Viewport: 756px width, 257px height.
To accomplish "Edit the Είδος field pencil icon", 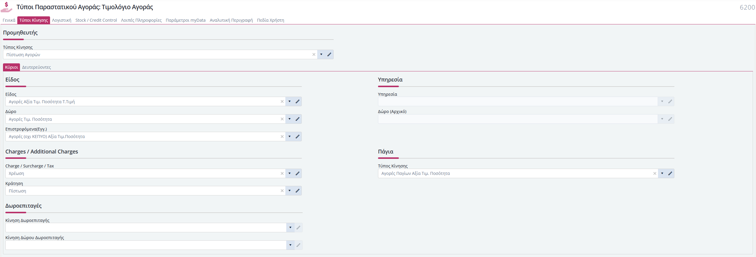I will coord(297,101).
